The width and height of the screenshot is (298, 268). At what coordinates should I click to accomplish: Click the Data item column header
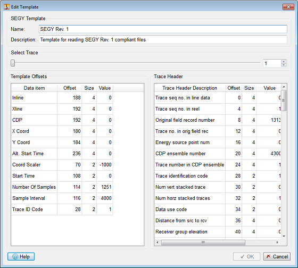click(x=34, y=88)
